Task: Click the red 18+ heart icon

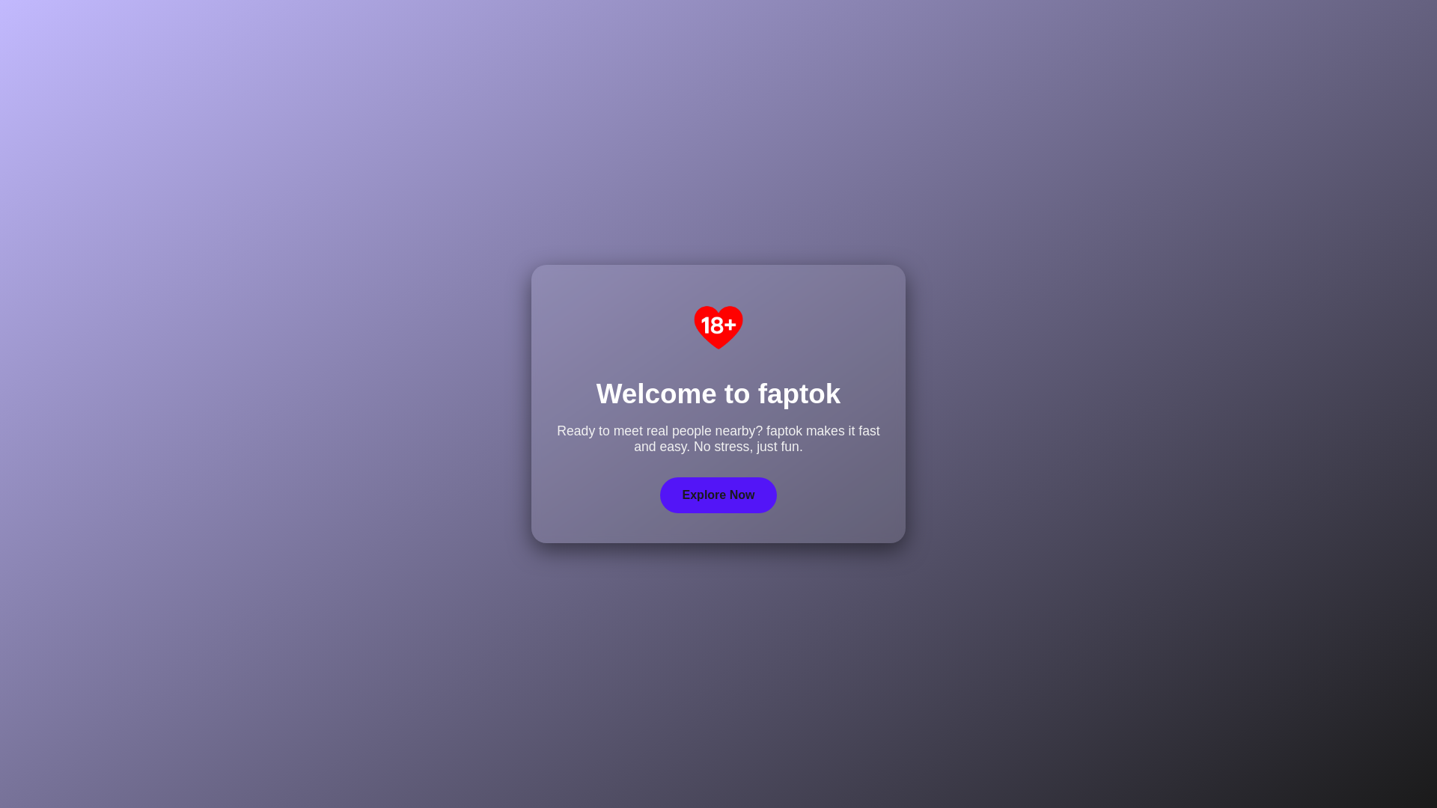Action: (x=718, y=327)
